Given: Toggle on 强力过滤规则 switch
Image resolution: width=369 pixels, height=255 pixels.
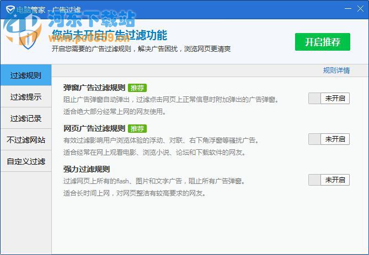Looking at the screenshot, I should (329, 180).
